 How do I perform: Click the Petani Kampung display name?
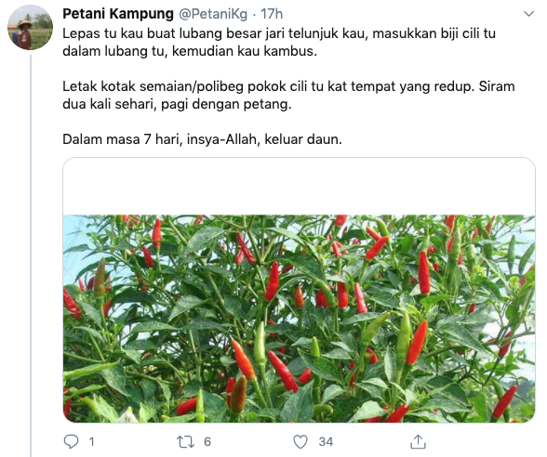(118, 14)
